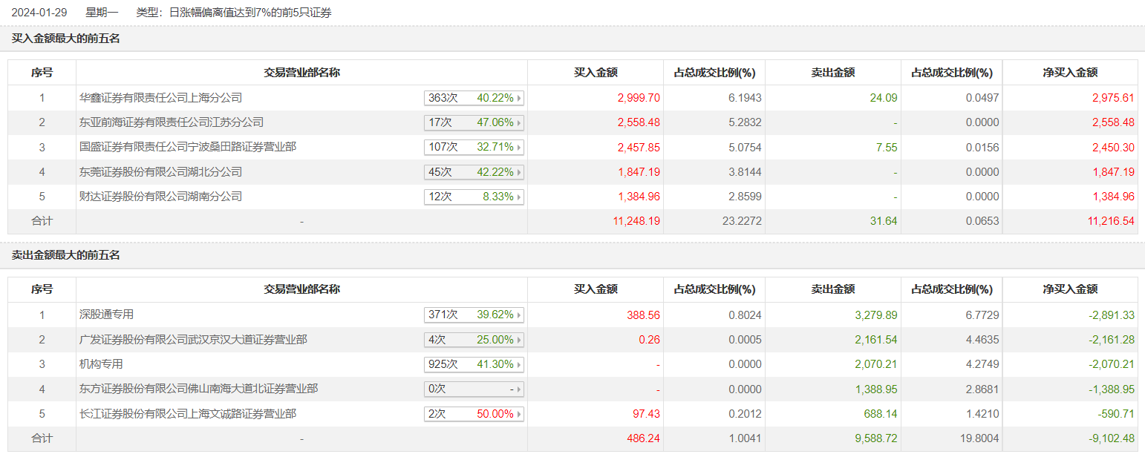Screen dimensions: 1145x454
Task: Expand the 2次 50.00% box for 长江证券
Action: 474,413
